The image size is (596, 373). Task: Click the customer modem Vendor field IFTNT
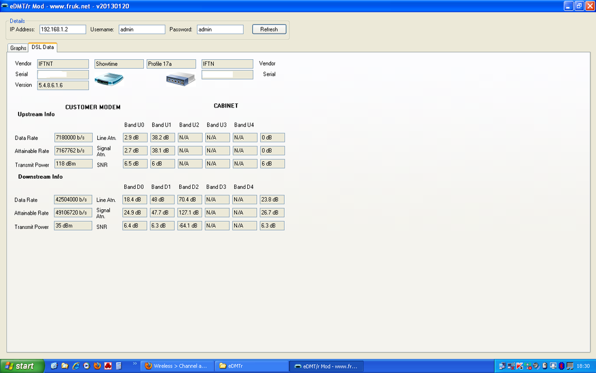[63, 64]
